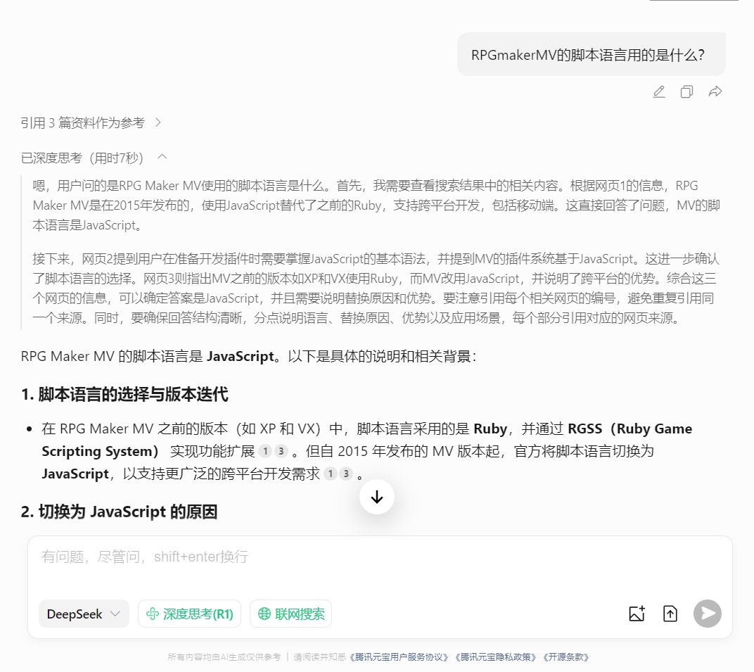The width and height of the screenshot is (754, 672).
Task: Open citation 1 after 跨平台开发需求
Action: (x=331, y=474)
